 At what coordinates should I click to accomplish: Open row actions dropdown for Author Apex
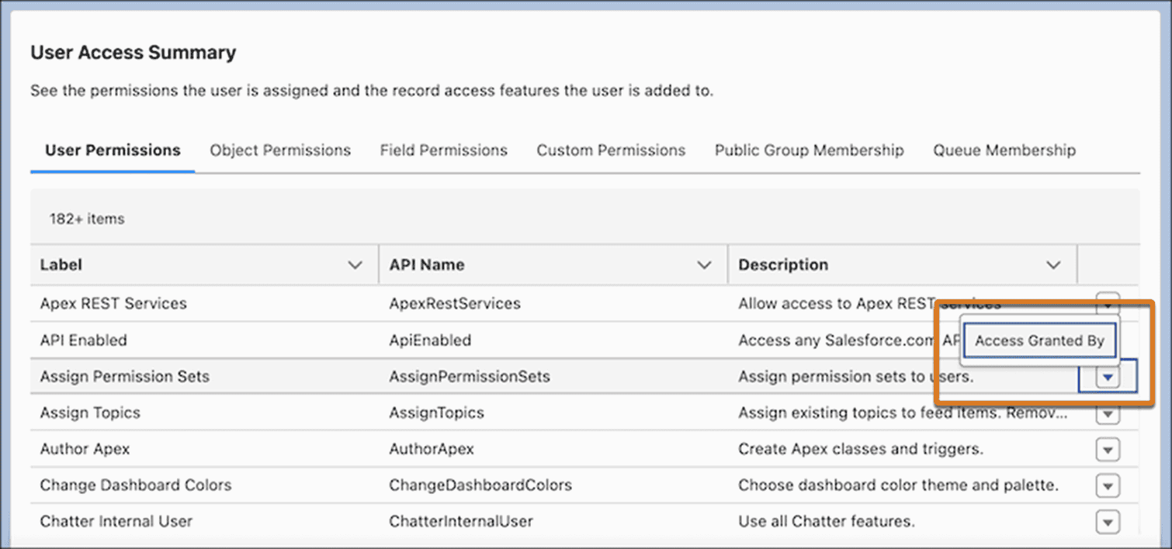[1108, 450]
